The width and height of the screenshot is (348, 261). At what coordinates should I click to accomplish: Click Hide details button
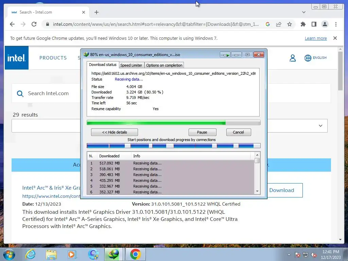[114, 132]
